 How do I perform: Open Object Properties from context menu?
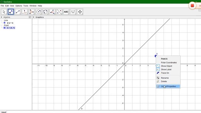(168, 87)
